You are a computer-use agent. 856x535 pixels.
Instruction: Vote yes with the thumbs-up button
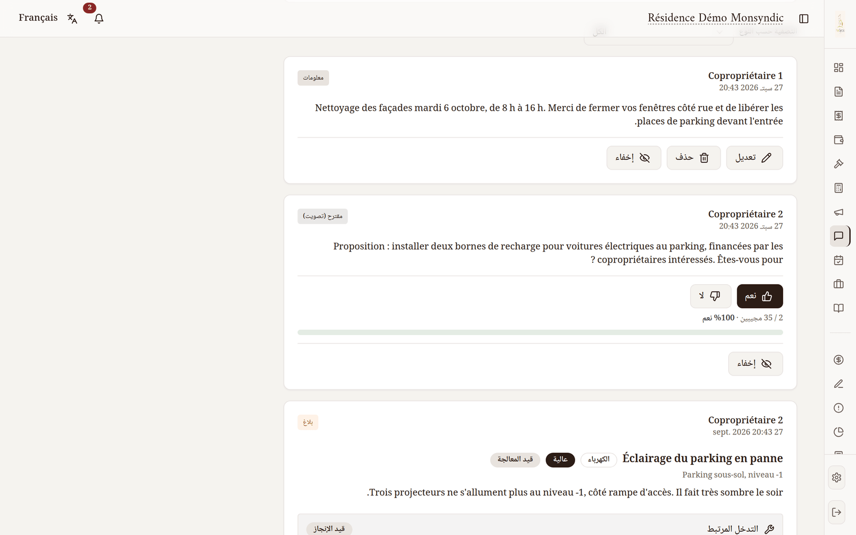[x=760, y=296]
